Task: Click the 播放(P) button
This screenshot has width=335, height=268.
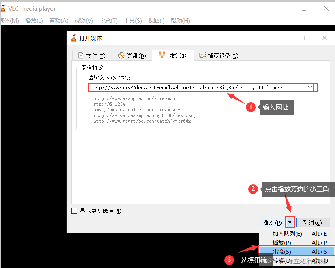Action: coord(272,223)
